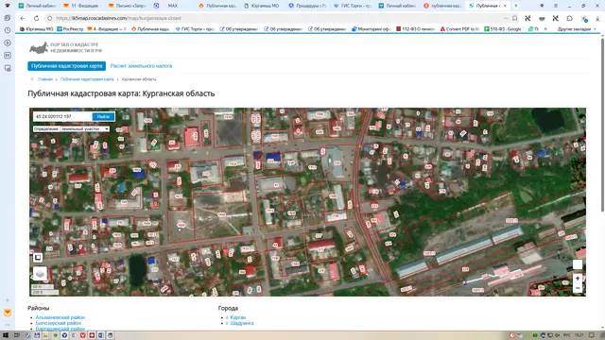Focus cadastral number search field

[62, 116]
